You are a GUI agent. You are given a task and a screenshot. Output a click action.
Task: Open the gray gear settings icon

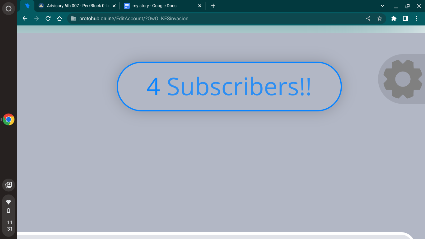click(x=402, y=79)
